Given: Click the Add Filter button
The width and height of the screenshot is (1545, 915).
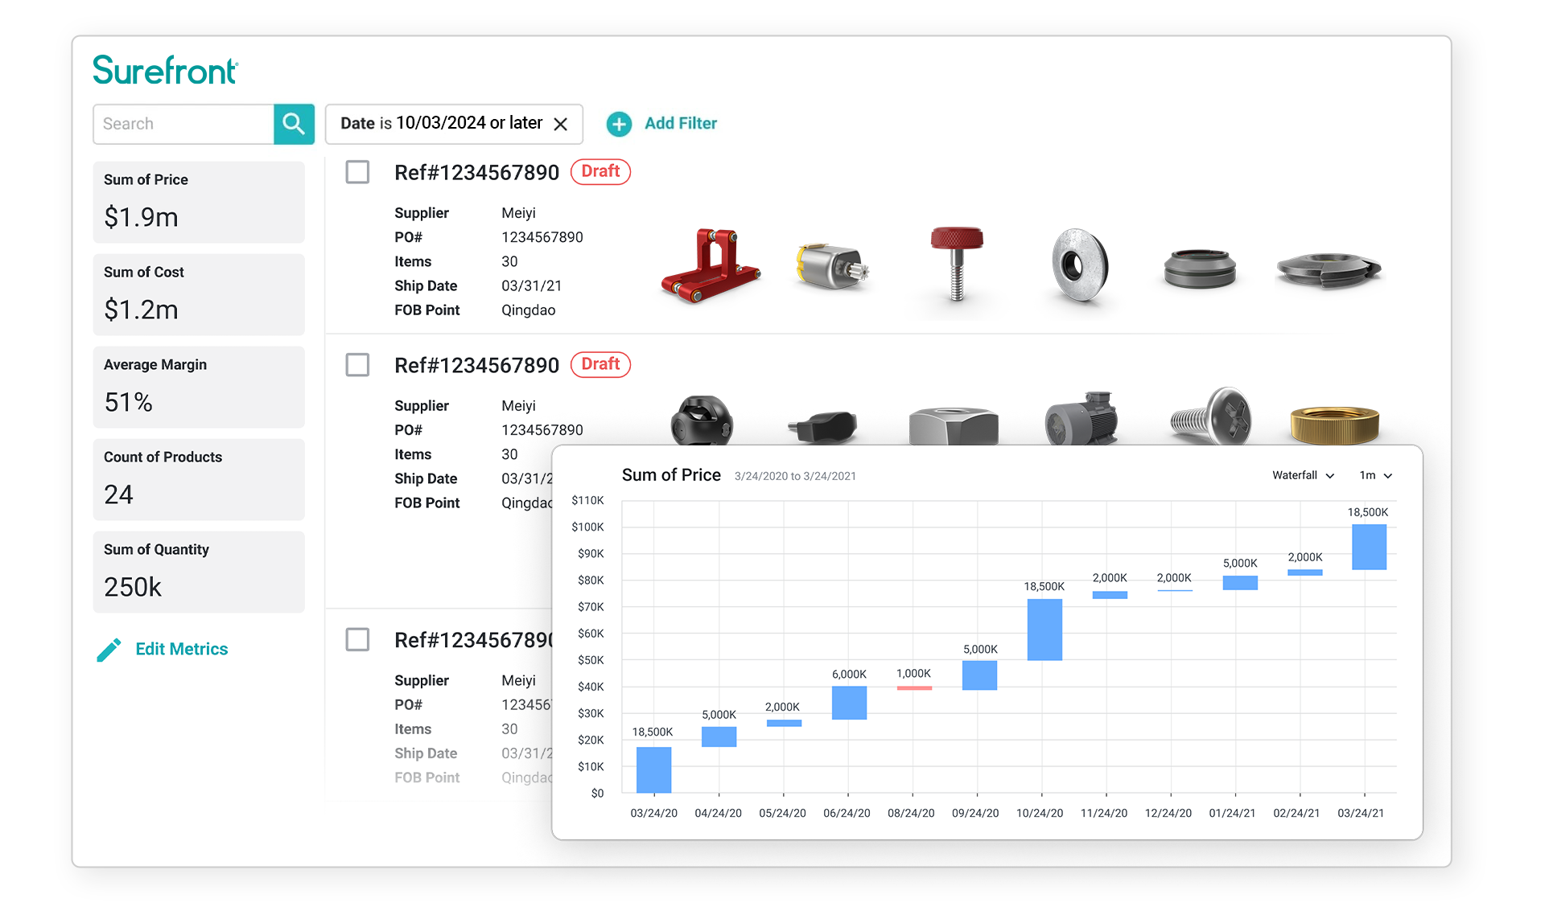Looking at the screenshot, I should tap(665, 123).
